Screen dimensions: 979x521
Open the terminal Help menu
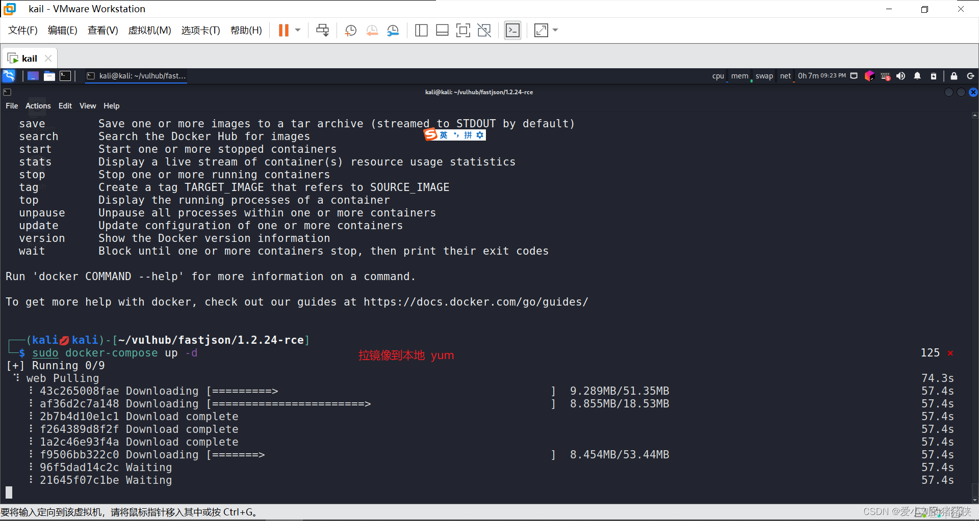(x=112, y=106)
